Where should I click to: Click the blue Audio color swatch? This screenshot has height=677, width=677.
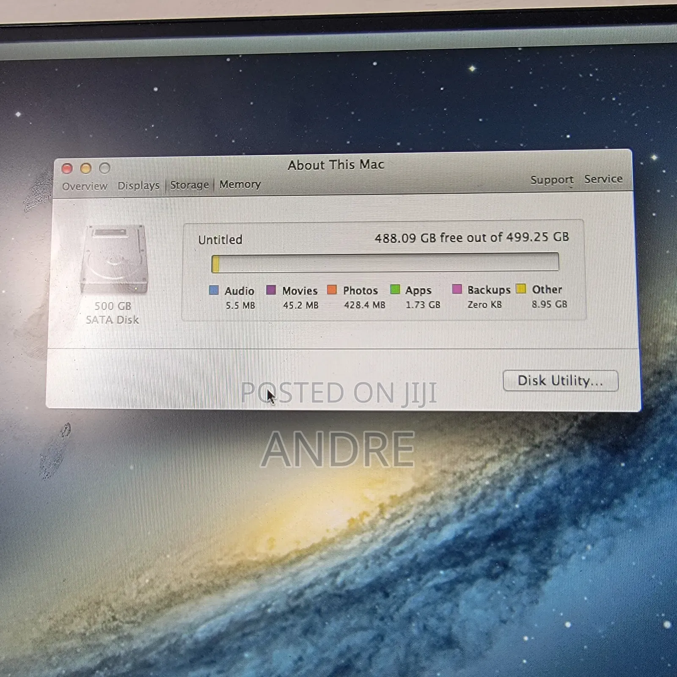pyautogui.click(x=214, y=290)
